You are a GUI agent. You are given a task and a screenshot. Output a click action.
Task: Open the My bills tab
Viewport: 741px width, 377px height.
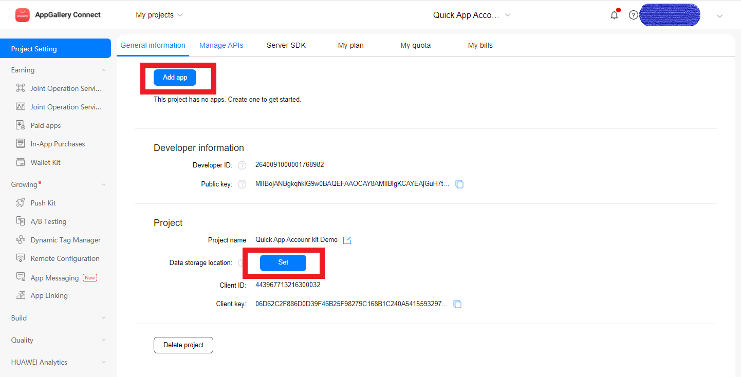(480, 45)
